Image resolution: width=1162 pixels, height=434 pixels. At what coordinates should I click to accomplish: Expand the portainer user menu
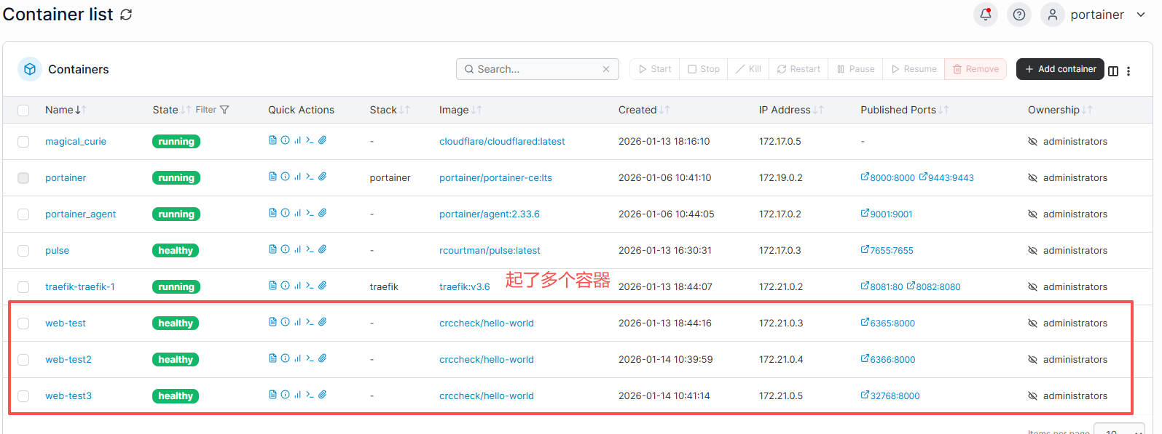[x=1140, y=15]
